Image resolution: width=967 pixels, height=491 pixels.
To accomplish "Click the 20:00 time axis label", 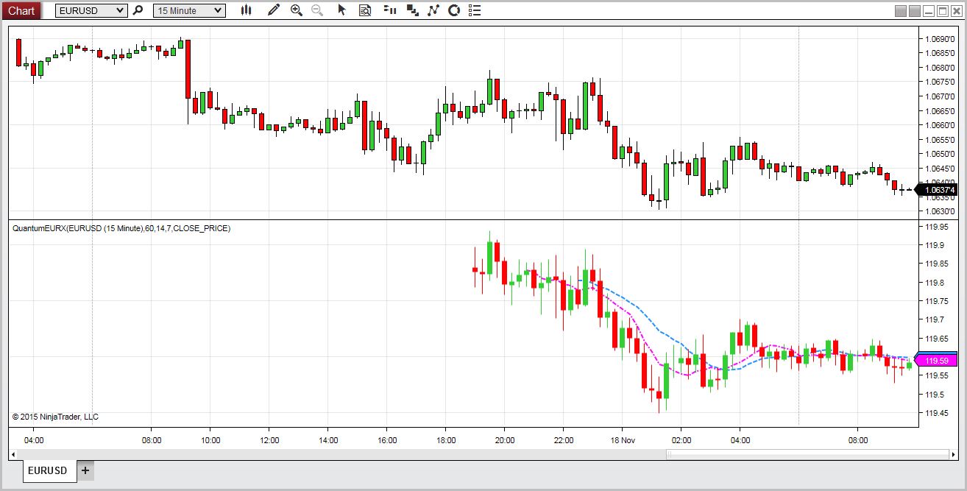I will point(505,440).
